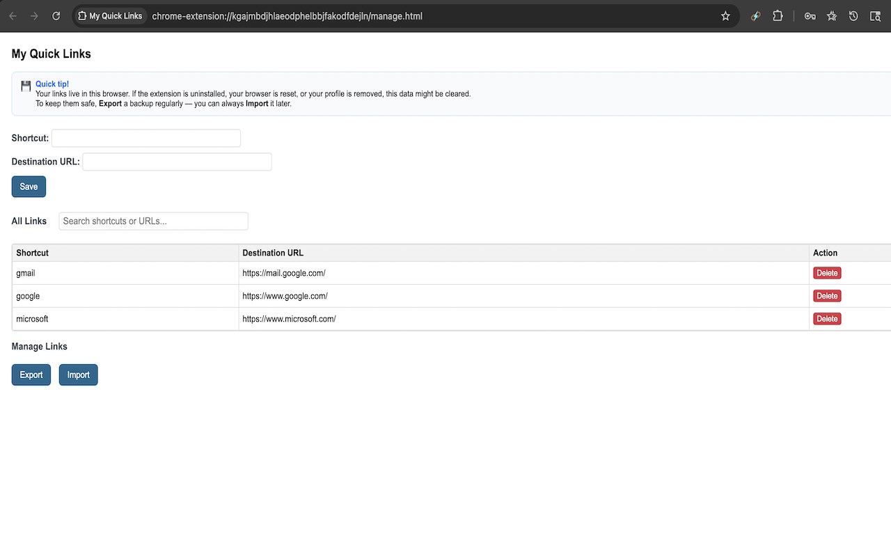Open the bookmarks star toolbar icon
The width and height of the screenshot is (891, 557).
[832, 16]
